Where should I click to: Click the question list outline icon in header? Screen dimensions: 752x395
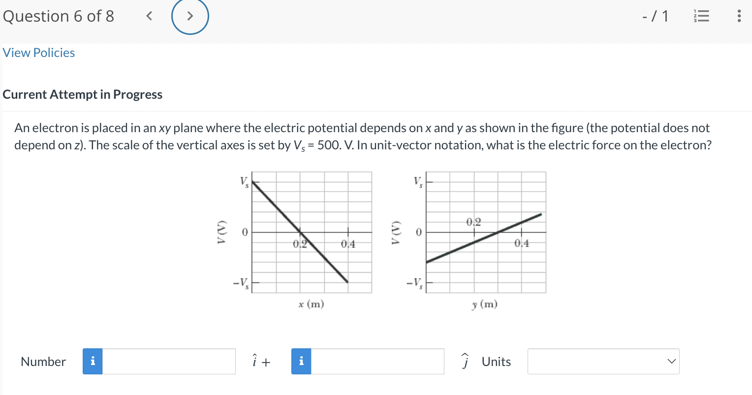pyautogui.click(x=701, y=16)
